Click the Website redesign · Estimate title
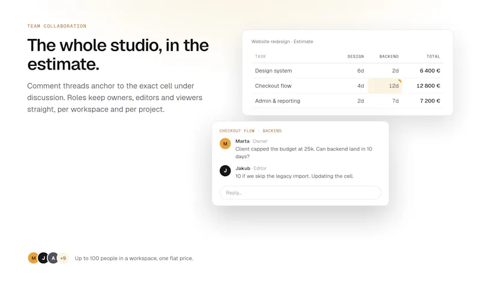 pos(282,41)
